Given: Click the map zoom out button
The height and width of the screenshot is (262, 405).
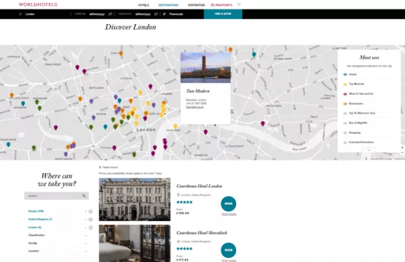Looking at the screenshot, I should click(x=402, y=153).
